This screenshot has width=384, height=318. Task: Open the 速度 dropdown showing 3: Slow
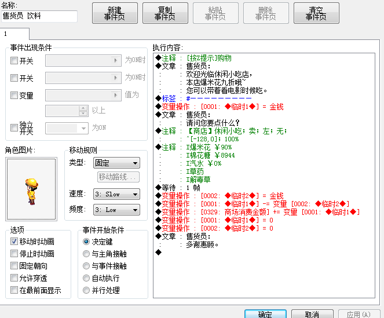(116, 194)
